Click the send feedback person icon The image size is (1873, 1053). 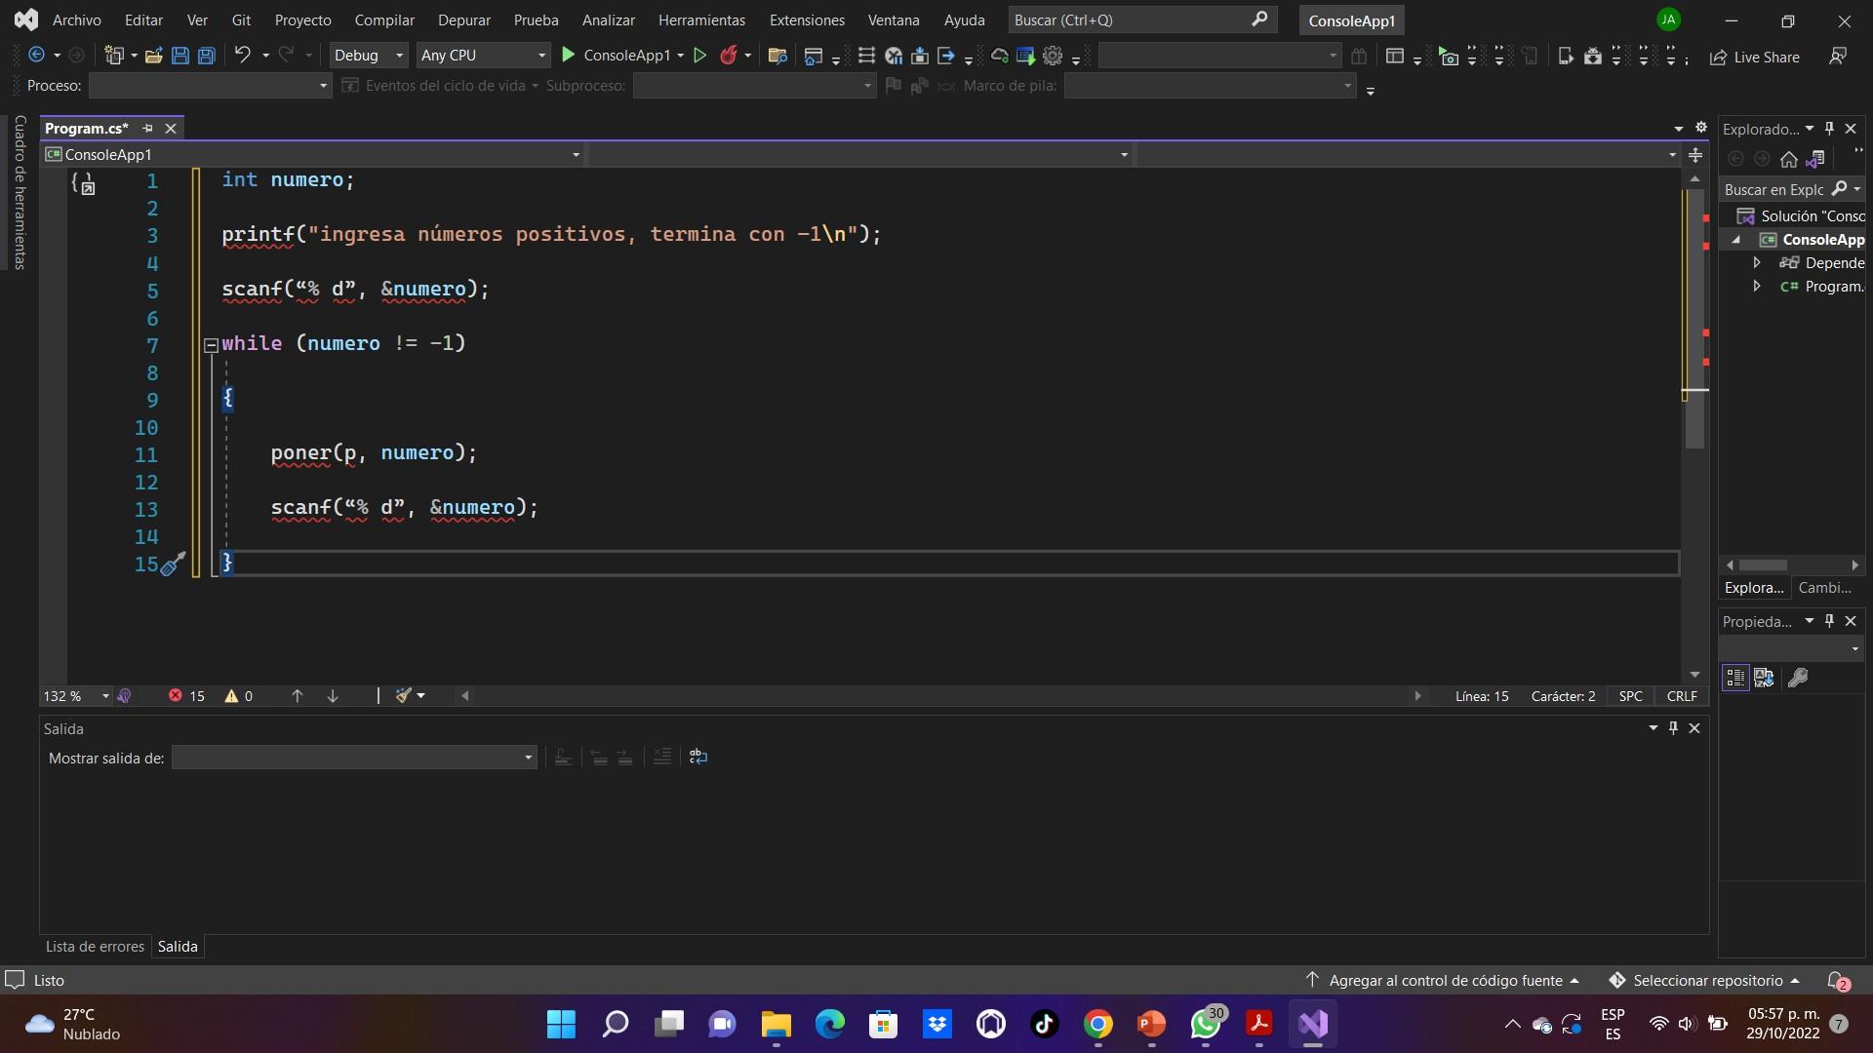coord(1838,56)
